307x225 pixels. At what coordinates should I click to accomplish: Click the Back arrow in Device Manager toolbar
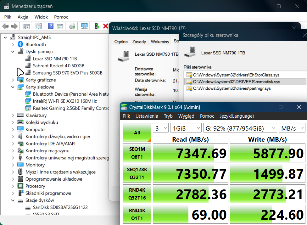[5, 26]
